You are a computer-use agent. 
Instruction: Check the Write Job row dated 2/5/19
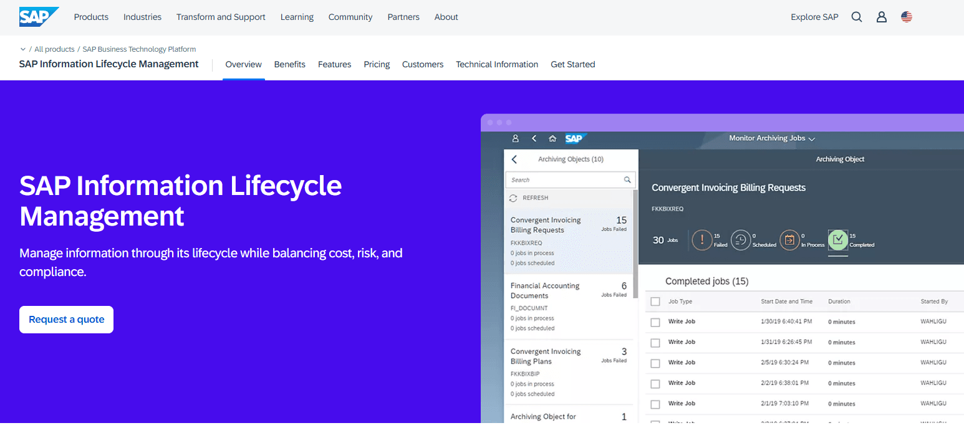point(655,363)
